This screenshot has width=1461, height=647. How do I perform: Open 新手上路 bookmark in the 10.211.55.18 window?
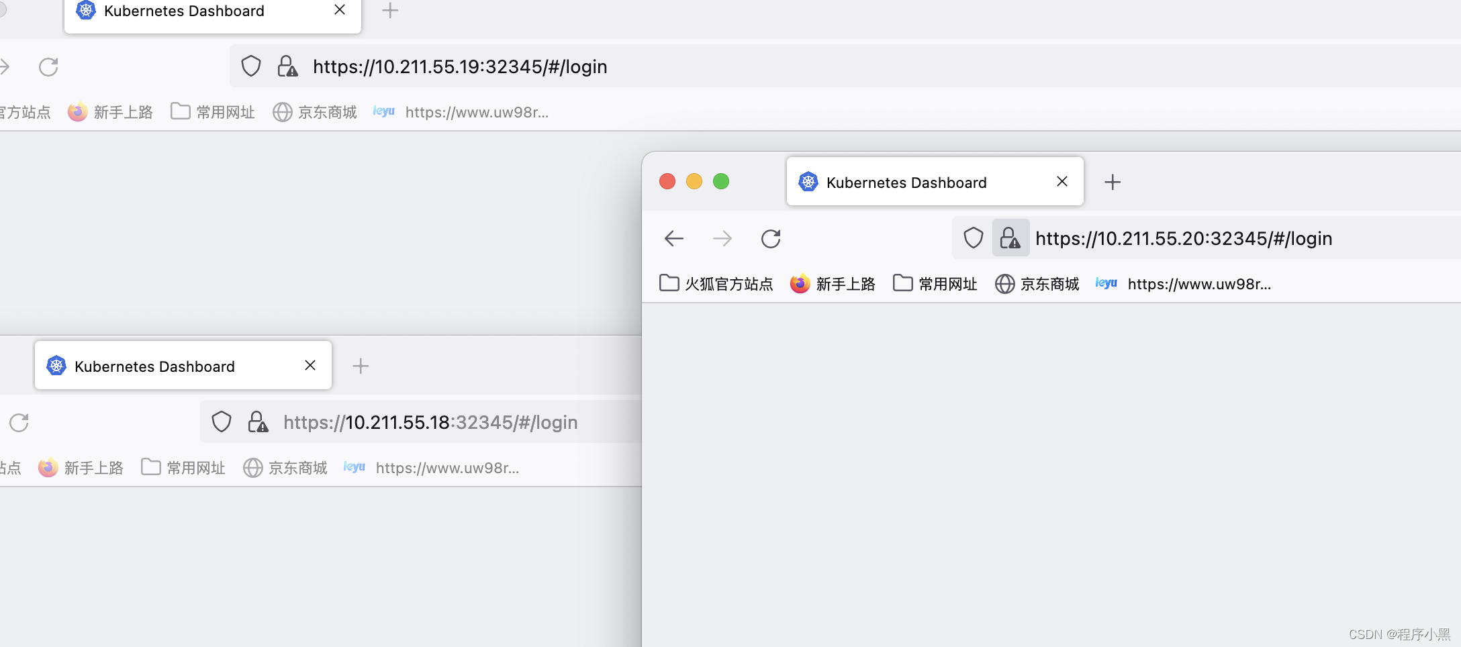click(81, 468)
